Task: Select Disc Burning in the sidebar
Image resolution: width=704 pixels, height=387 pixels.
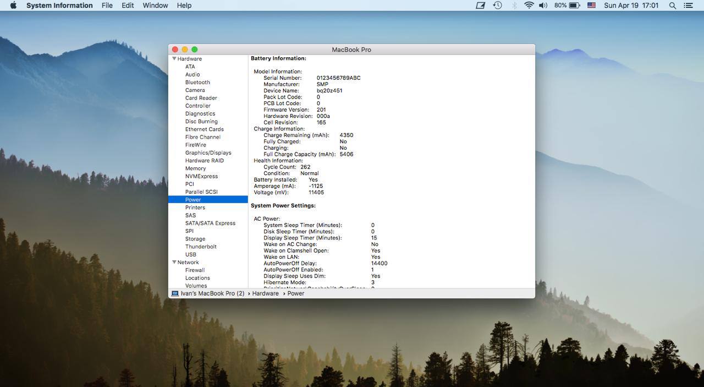Action: 201,121
